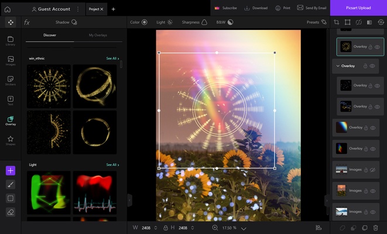Viewport: 387px width, 234px height.
Task: See all win_ethnic overlays
Action: pyautogui.click(x=112, y=58)
